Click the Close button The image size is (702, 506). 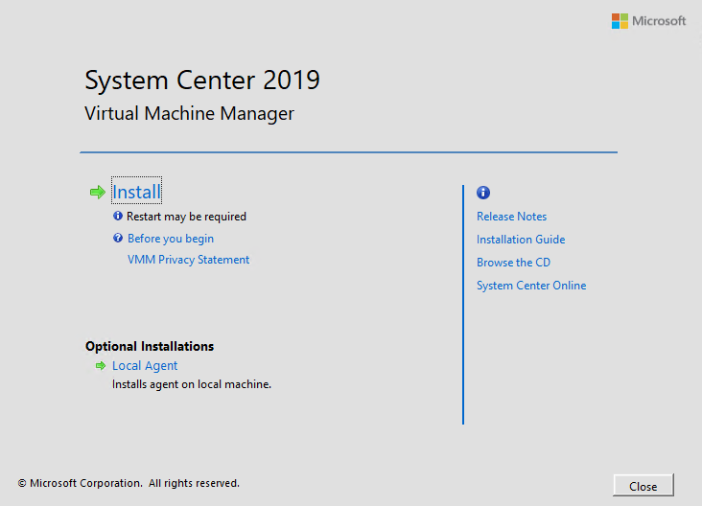[643, 486]
